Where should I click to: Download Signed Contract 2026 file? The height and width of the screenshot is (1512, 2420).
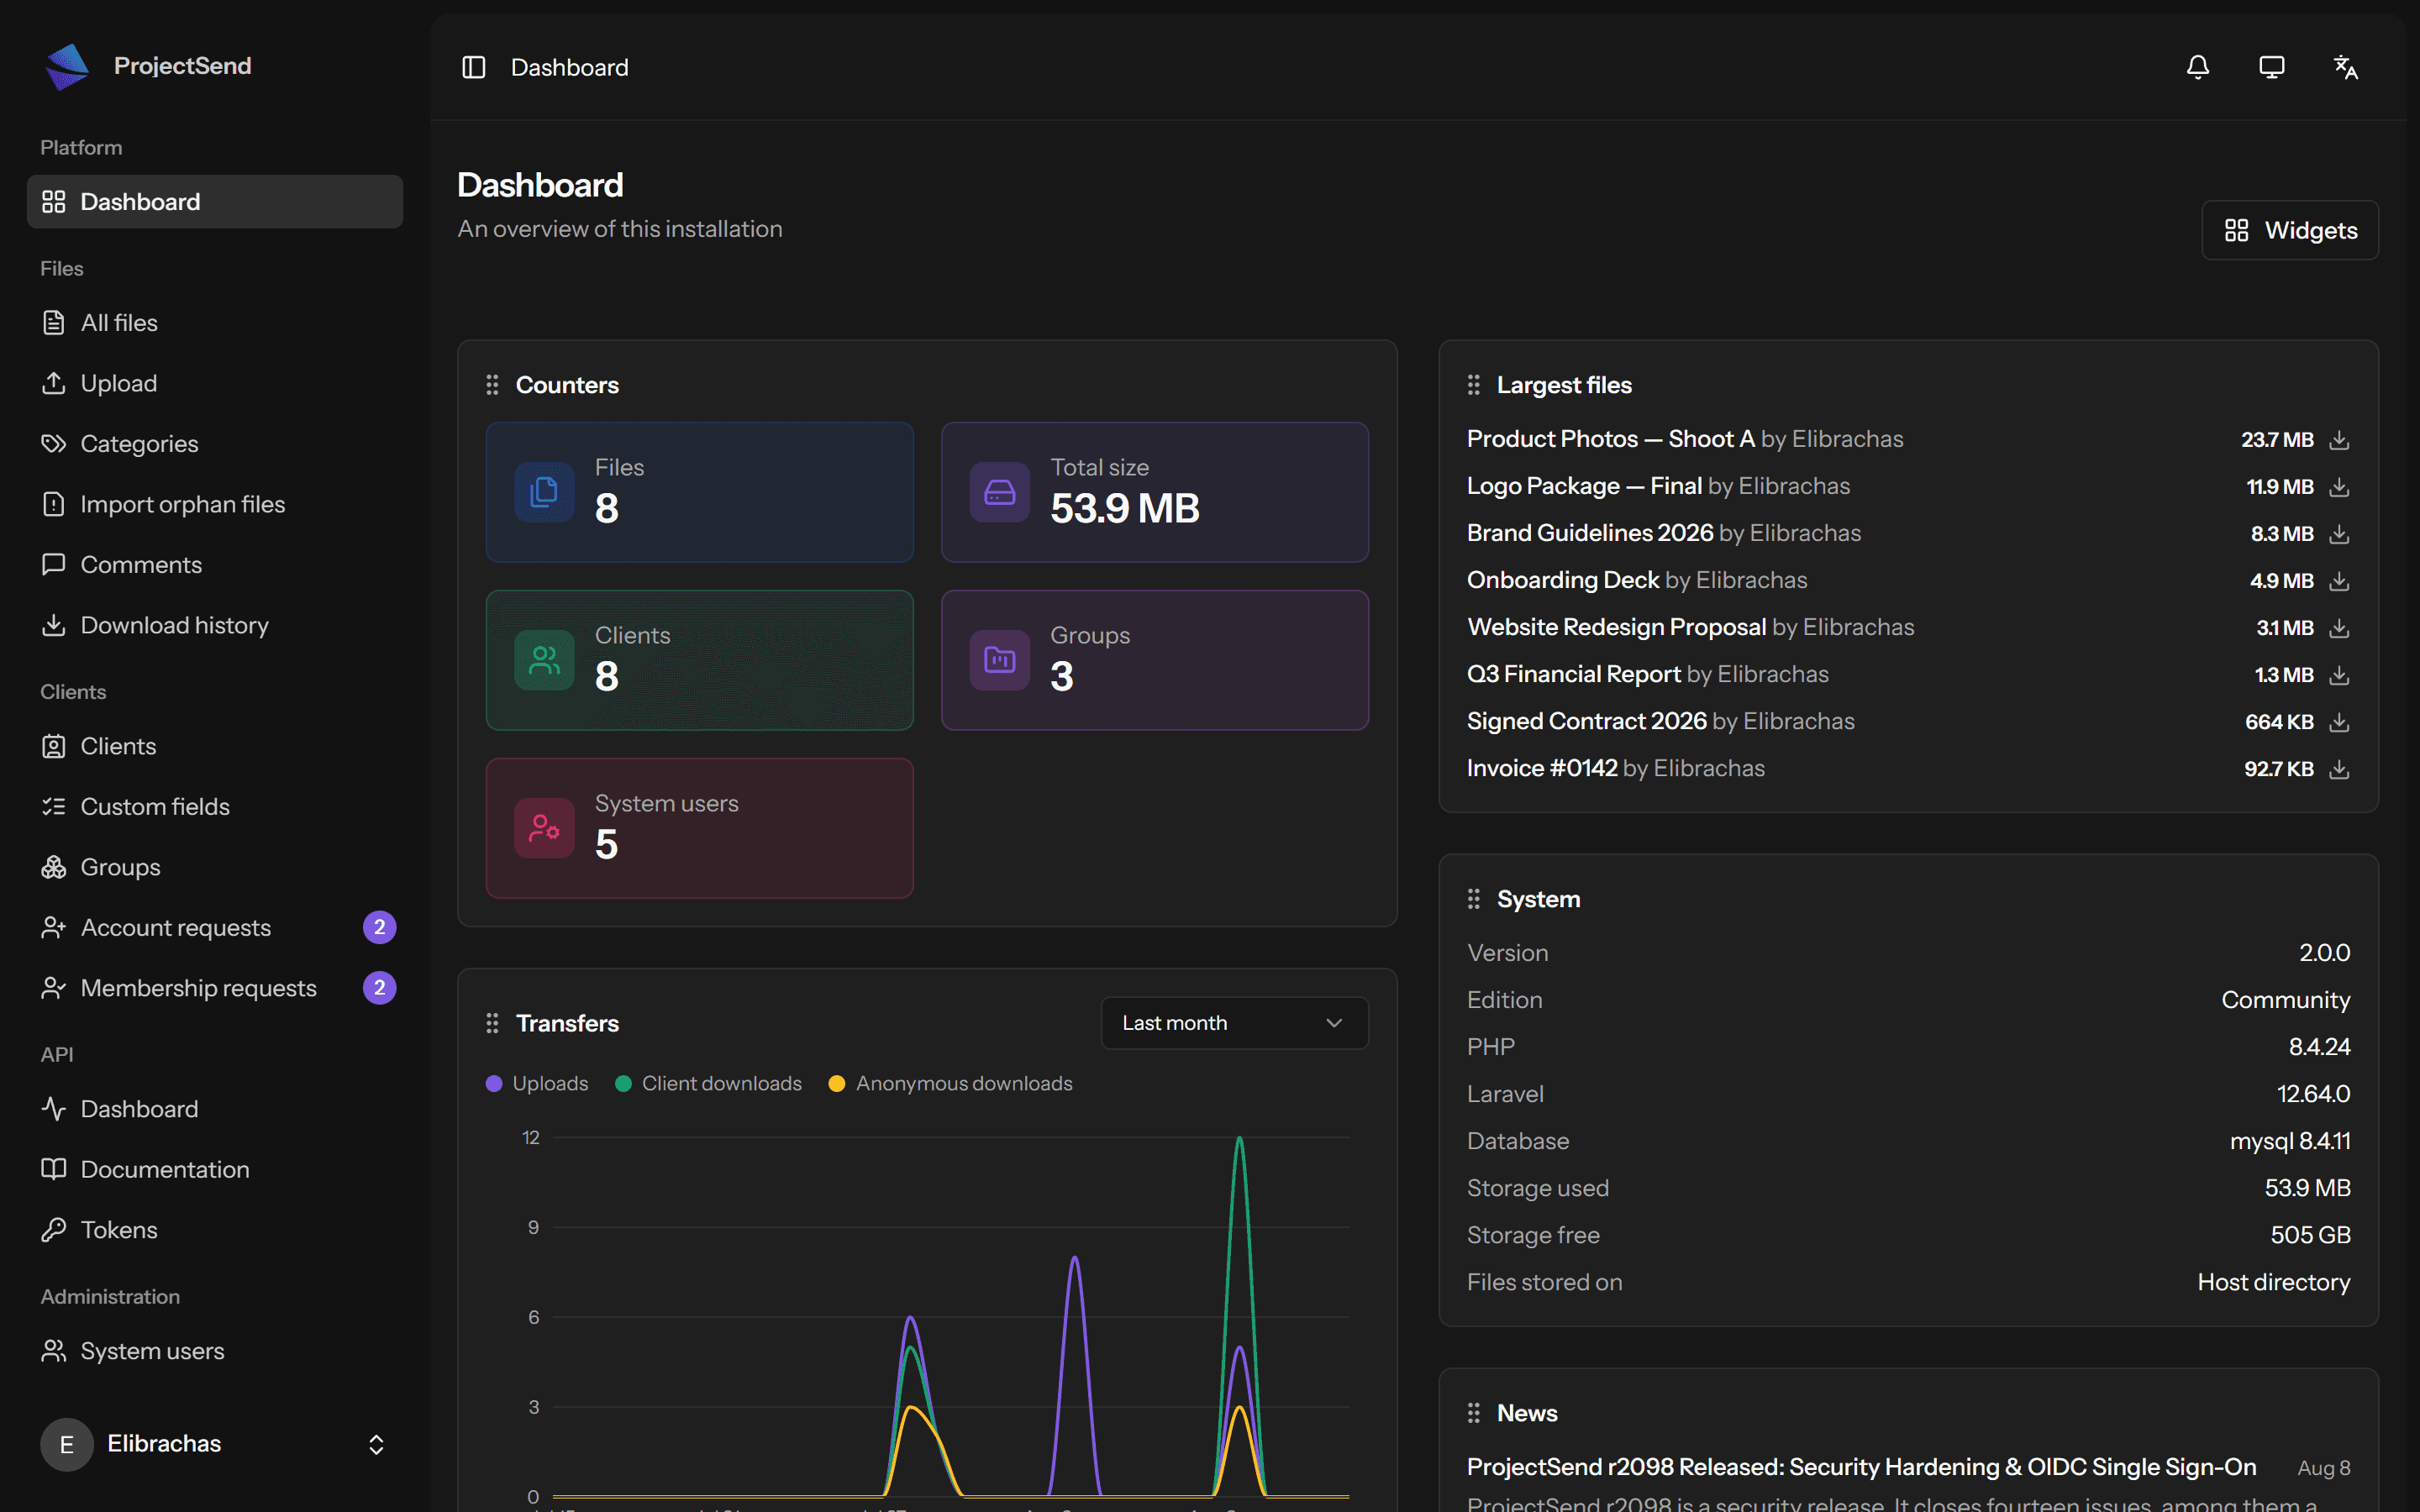click(x=2339, y=722)
